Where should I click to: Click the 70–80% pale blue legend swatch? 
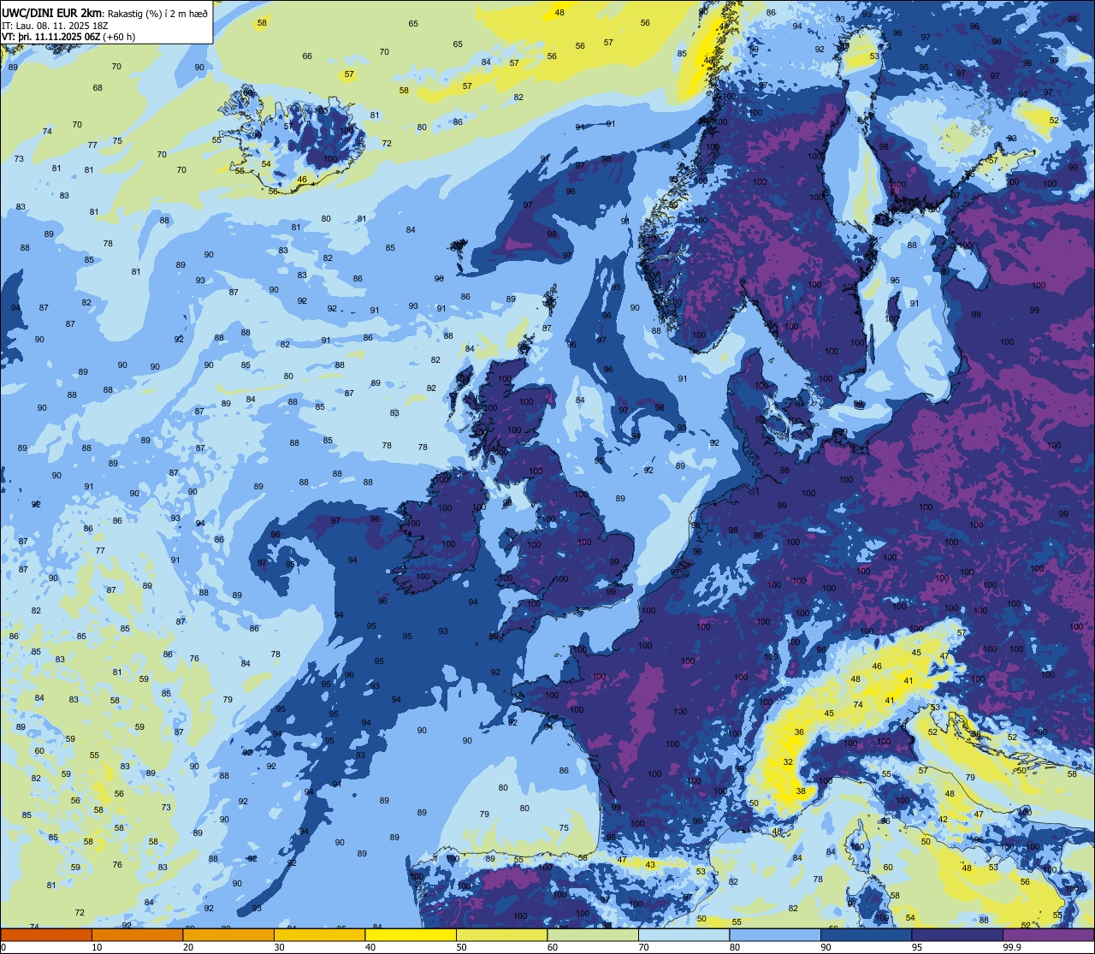tap(684, 934)
